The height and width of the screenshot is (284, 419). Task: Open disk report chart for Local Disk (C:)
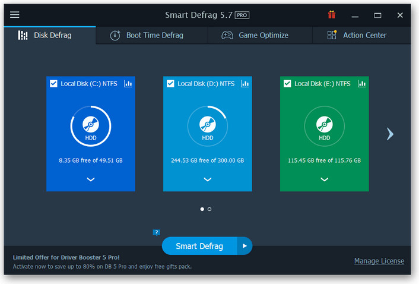tap(128, 84)
